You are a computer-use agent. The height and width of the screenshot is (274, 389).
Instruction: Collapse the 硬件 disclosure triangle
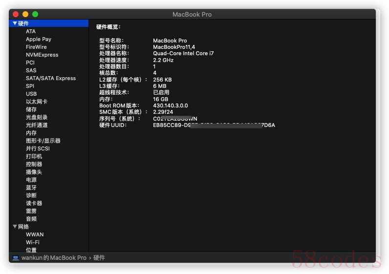click(15, 23)
